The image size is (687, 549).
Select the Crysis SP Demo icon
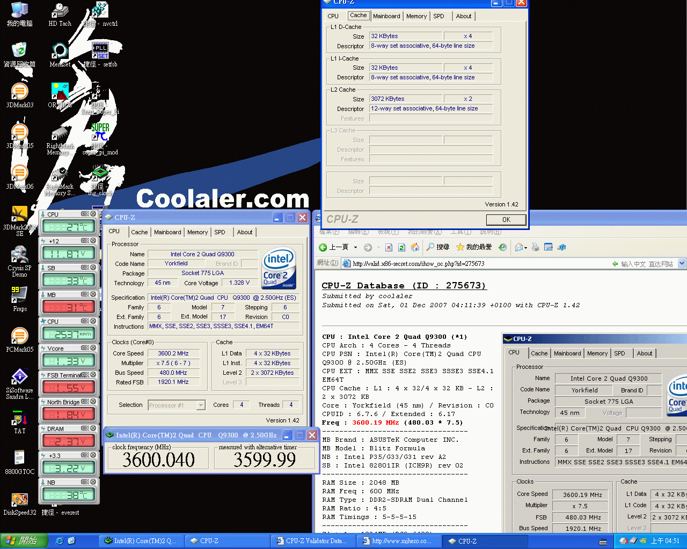point(20,262)
